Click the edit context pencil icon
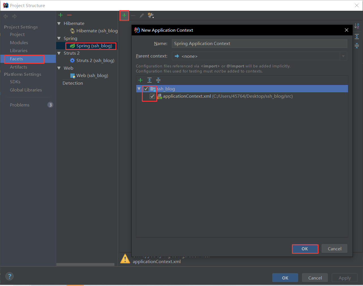Viewport: 363px width, 286px height. pos(142,16)
